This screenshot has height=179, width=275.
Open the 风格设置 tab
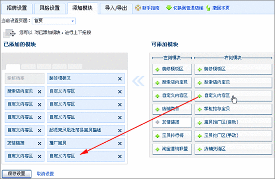pos(50,8)
